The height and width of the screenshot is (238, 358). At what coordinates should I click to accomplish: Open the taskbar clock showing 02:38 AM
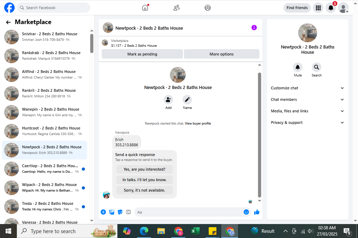[327, 231]
